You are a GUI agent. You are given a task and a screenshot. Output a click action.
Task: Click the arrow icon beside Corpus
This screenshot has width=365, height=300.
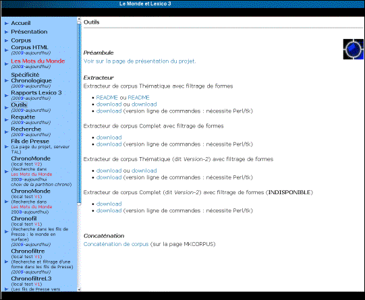coord(7,40)
